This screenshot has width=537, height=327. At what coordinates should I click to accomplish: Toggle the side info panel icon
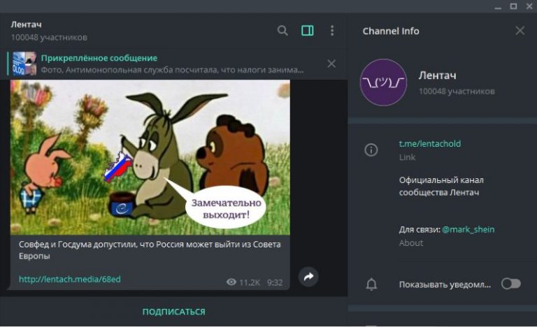[307, 31]
